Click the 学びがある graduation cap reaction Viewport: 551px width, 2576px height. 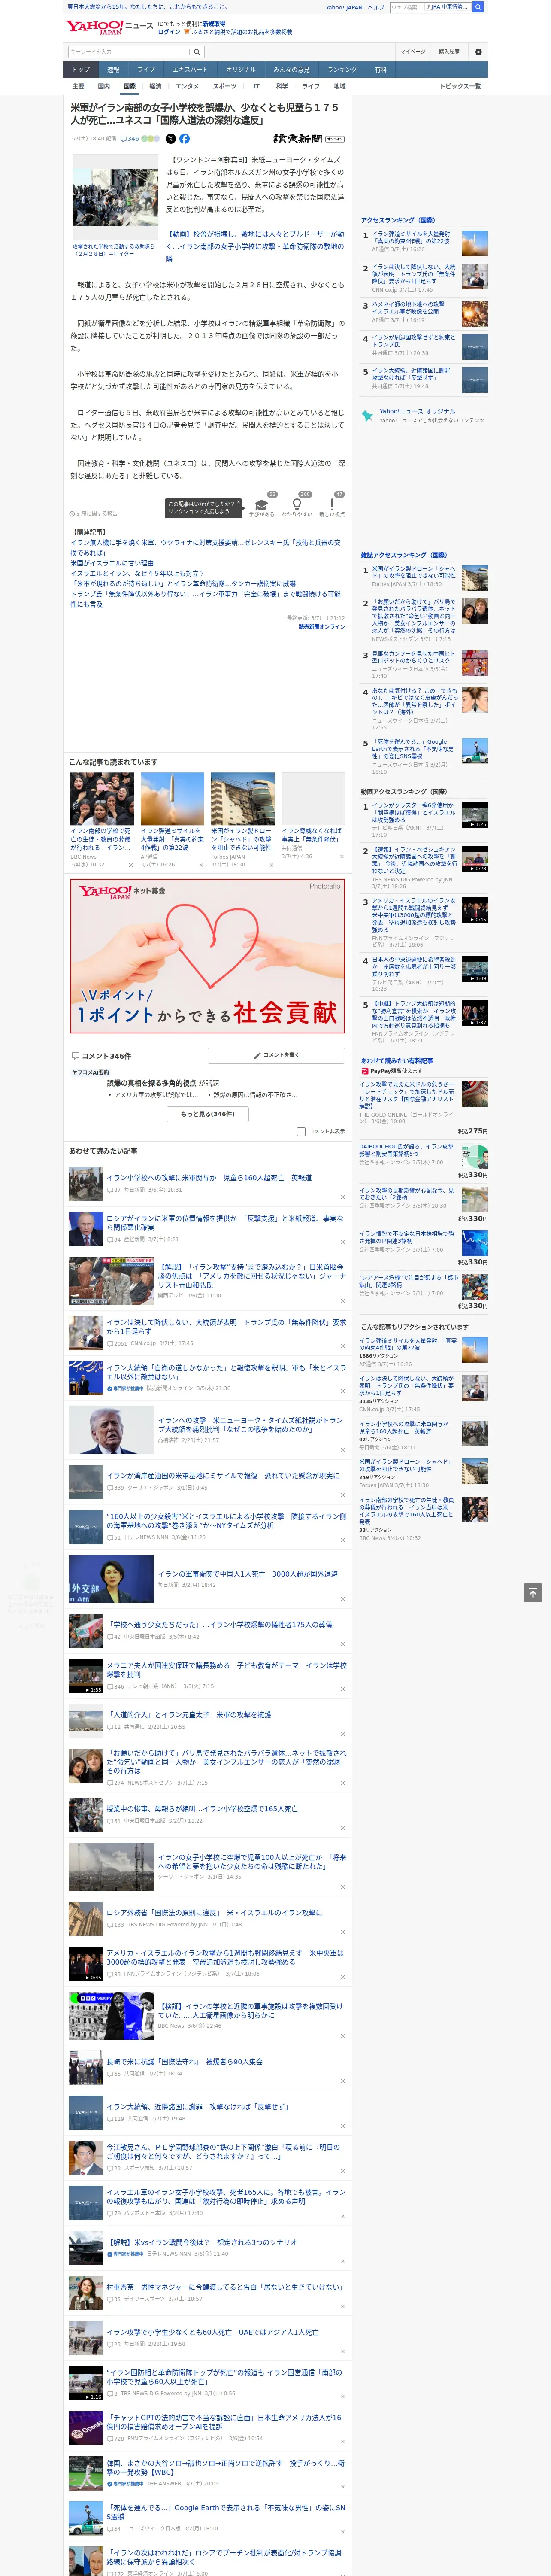click(x=262, y=507)
